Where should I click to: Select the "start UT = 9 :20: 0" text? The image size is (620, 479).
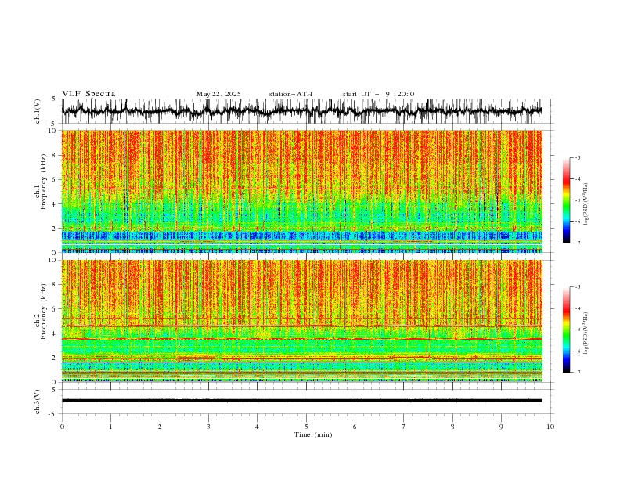tap(378, 94)
